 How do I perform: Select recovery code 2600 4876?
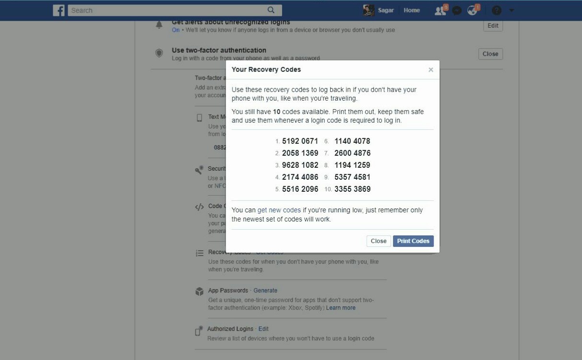[x=352, y=153]
